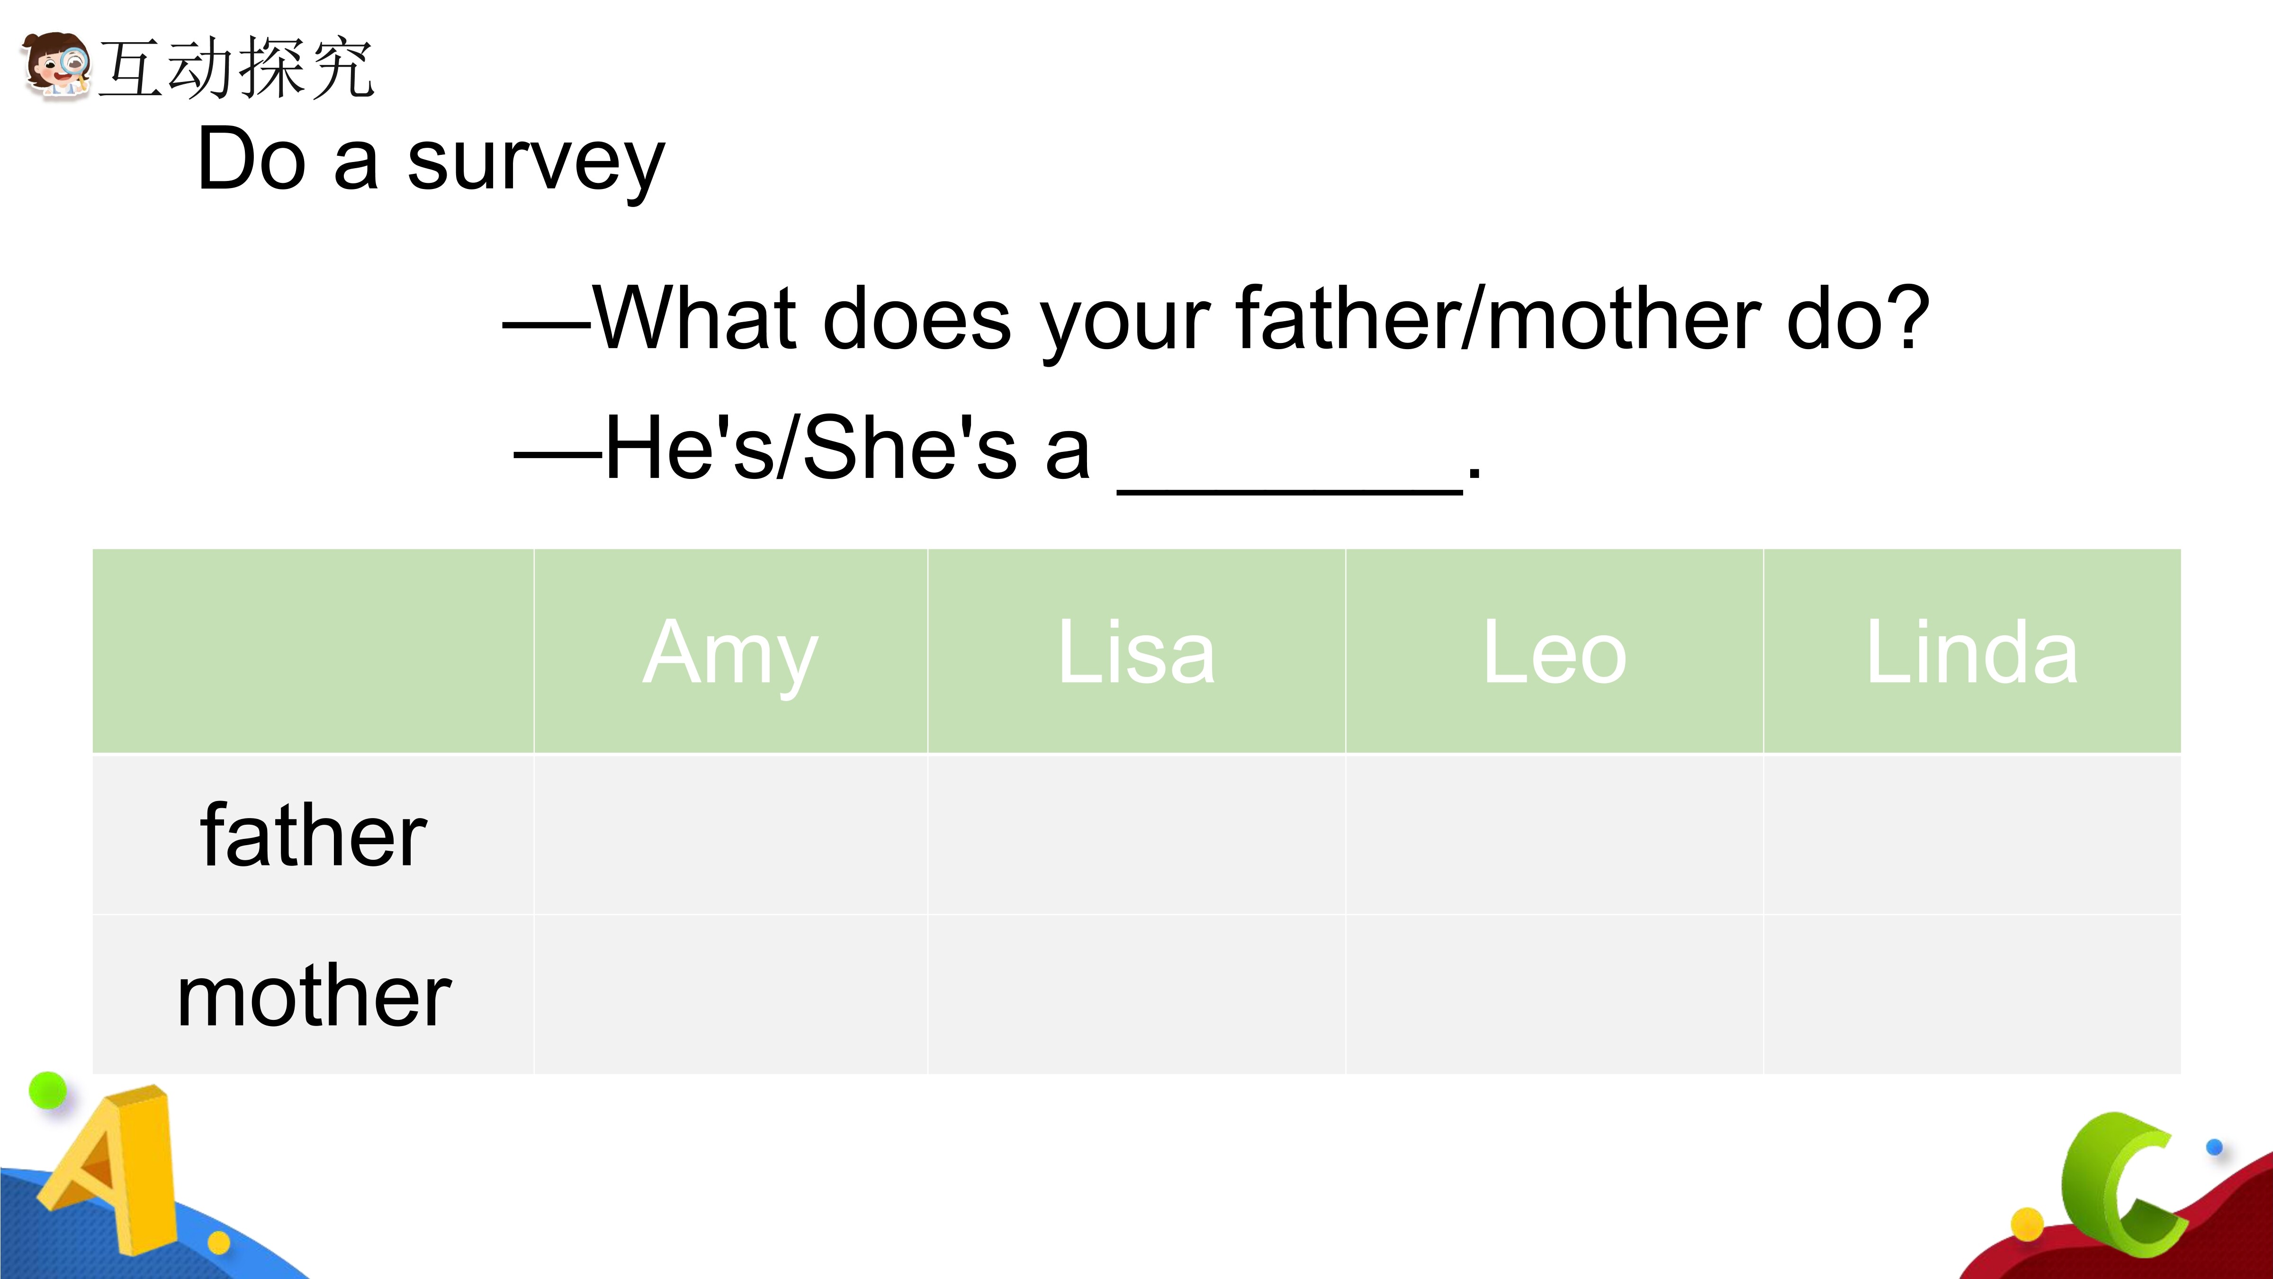Click the father row label

coord(313,835)
